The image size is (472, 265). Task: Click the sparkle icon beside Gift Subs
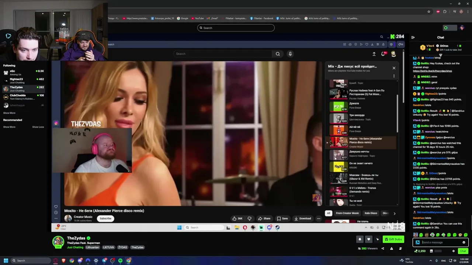point(377,239)
